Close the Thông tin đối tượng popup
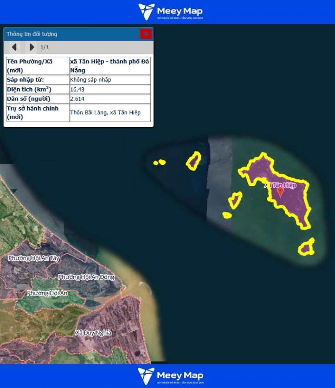 146,34
